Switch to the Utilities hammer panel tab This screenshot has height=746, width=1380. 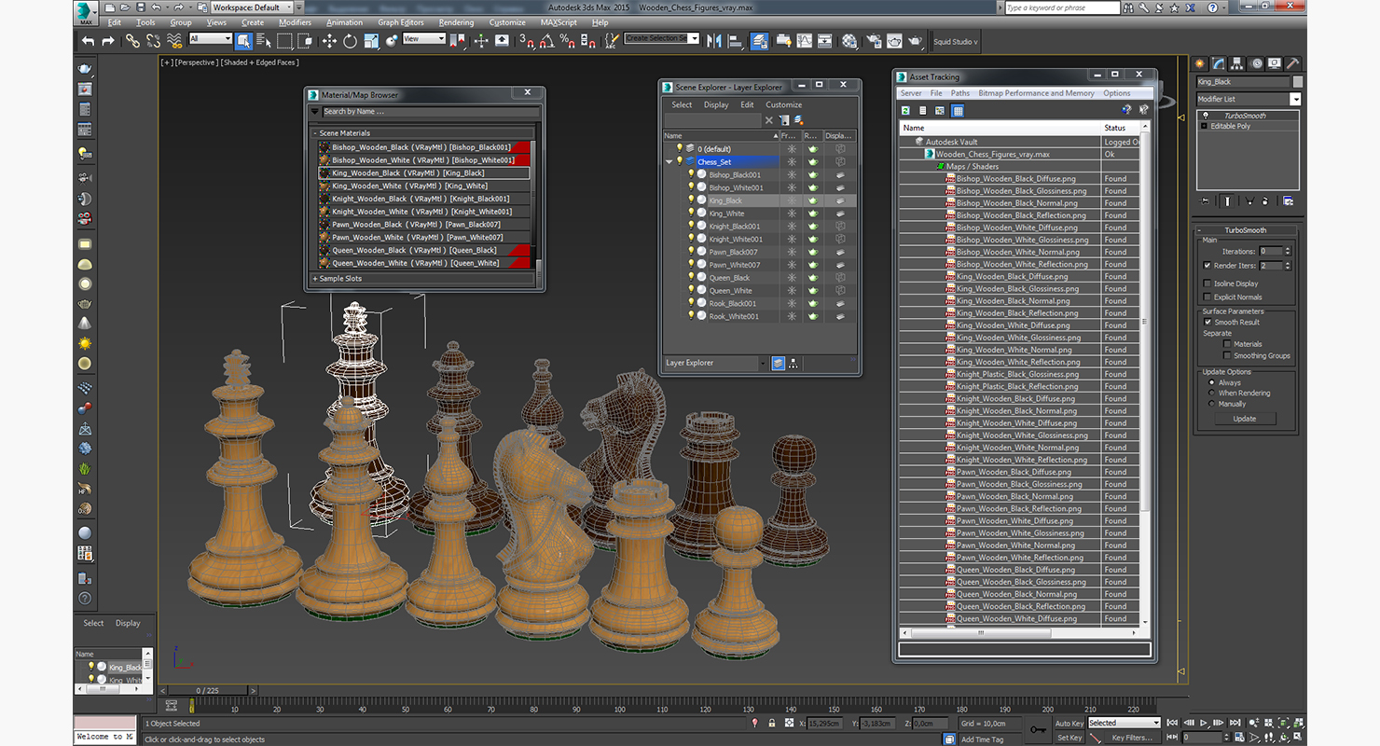(1293, 64)
